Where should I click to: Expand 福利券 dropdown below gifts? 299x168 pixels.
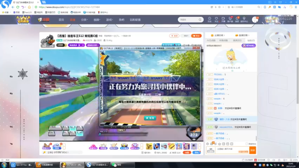point(146,153)
